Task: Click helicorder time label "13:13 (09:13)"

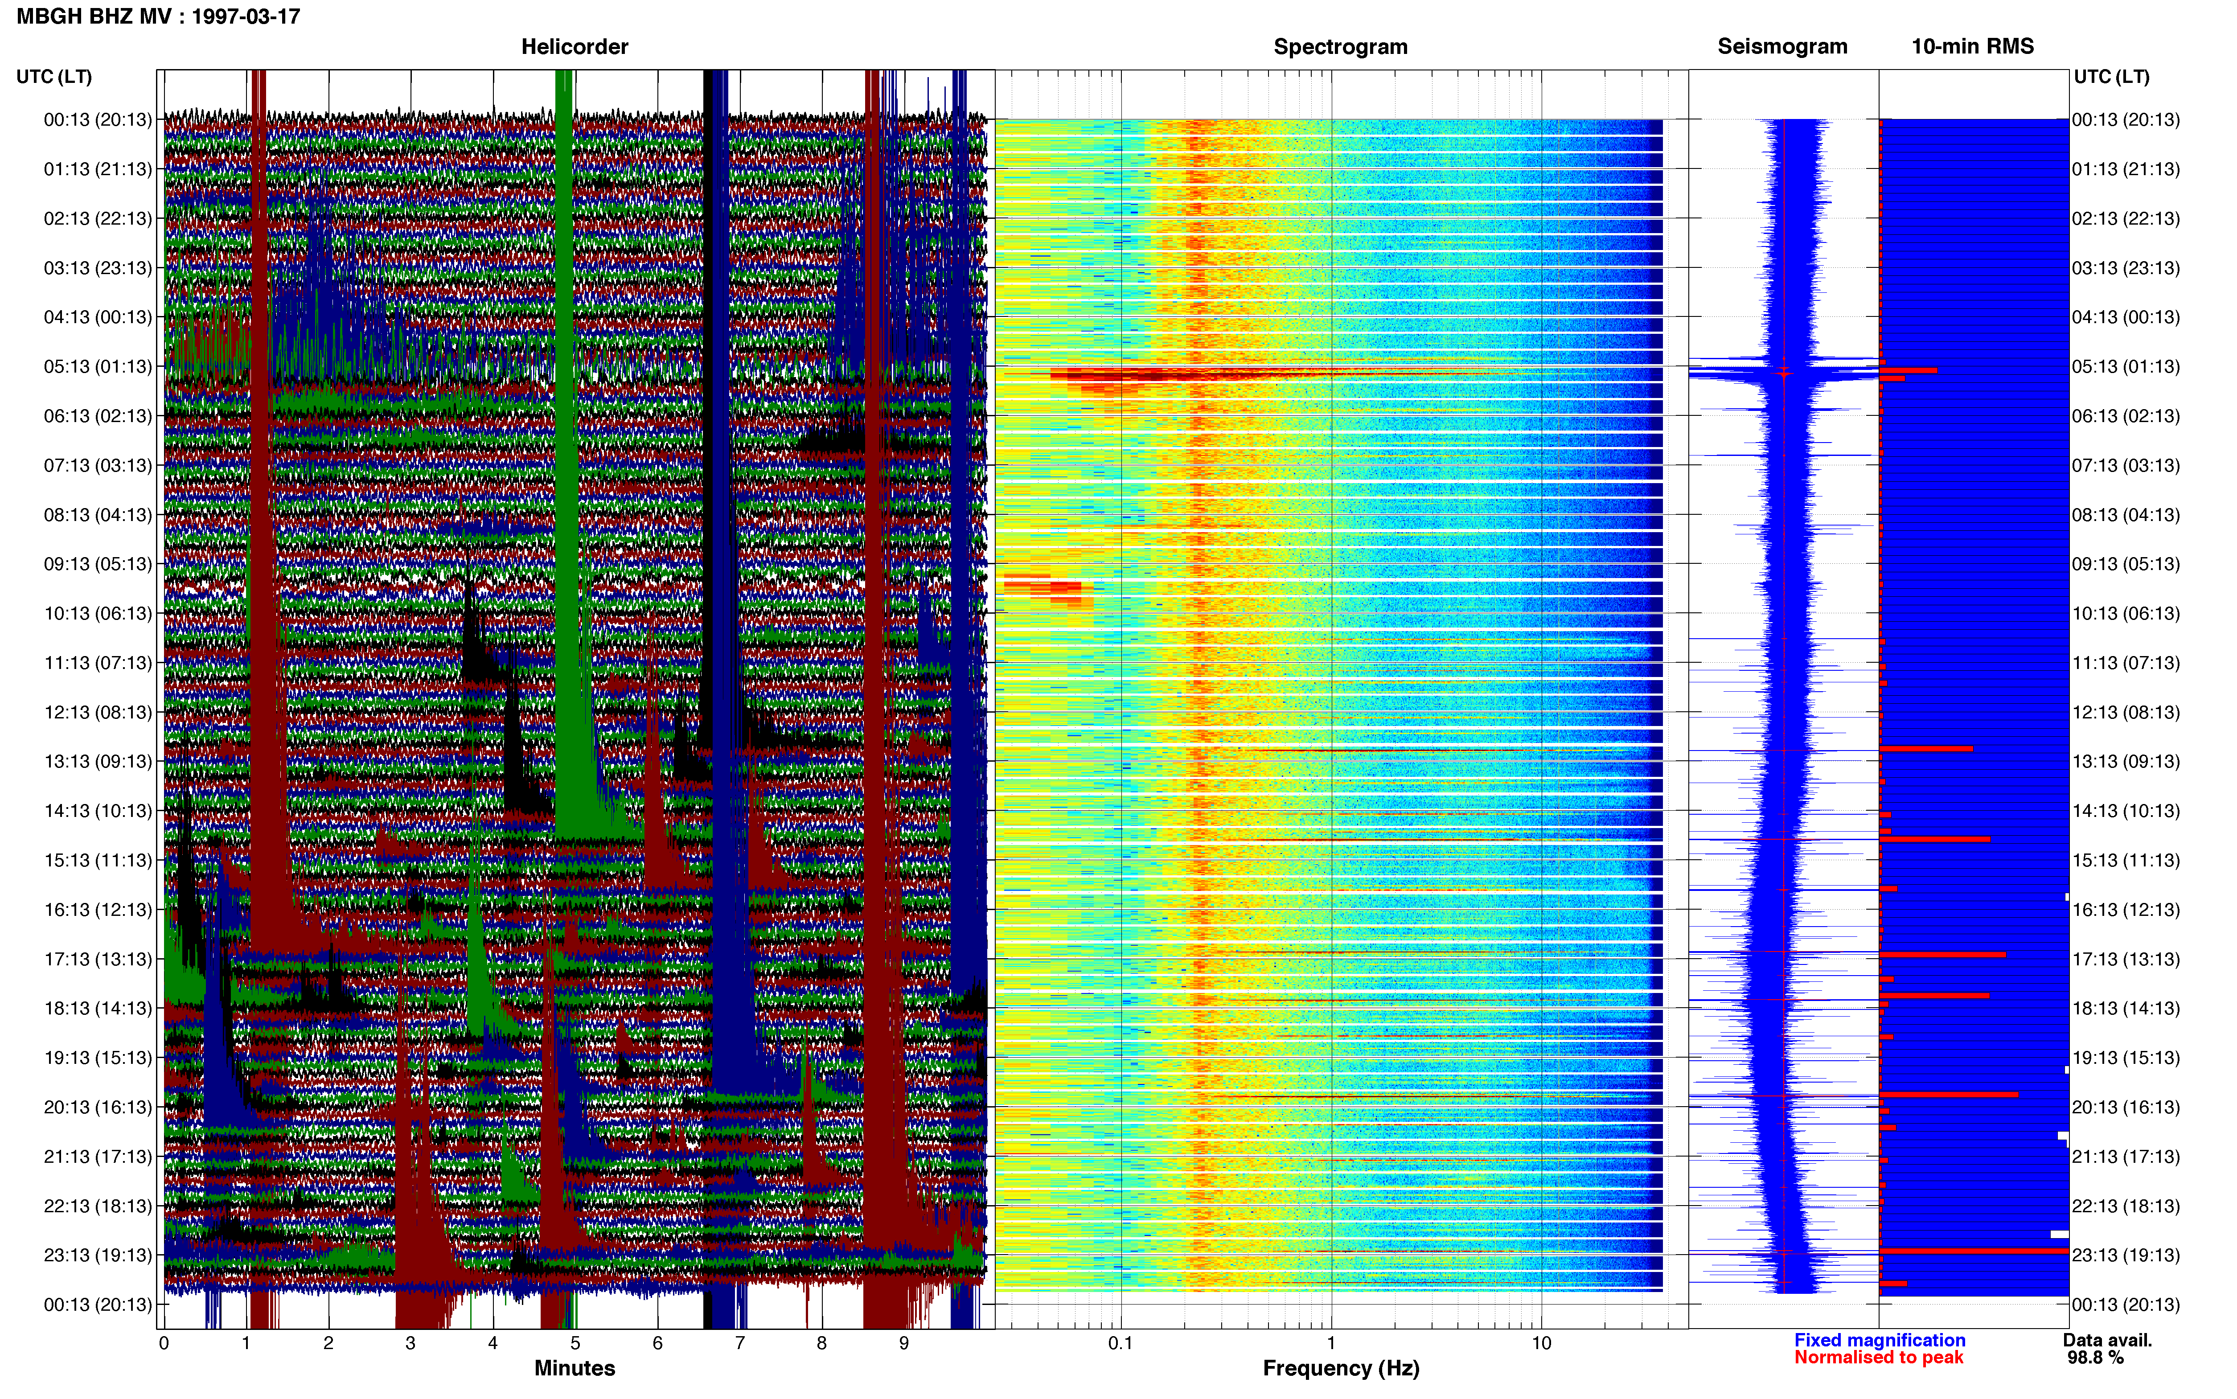Action: (98, 762)
